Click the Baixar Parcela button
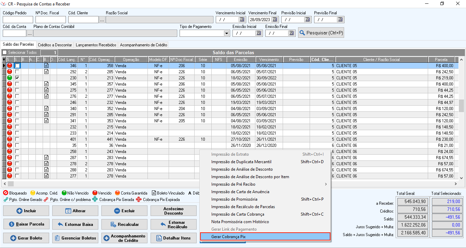The height and width of the screenshot is (248, 466). 26,224
